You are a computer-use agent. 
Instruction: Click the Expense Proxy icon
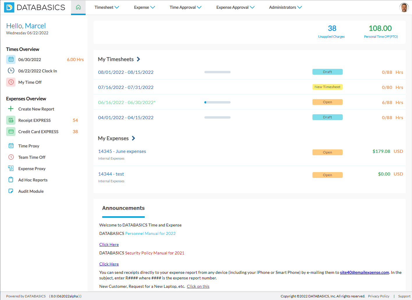(x=11, y=168)
